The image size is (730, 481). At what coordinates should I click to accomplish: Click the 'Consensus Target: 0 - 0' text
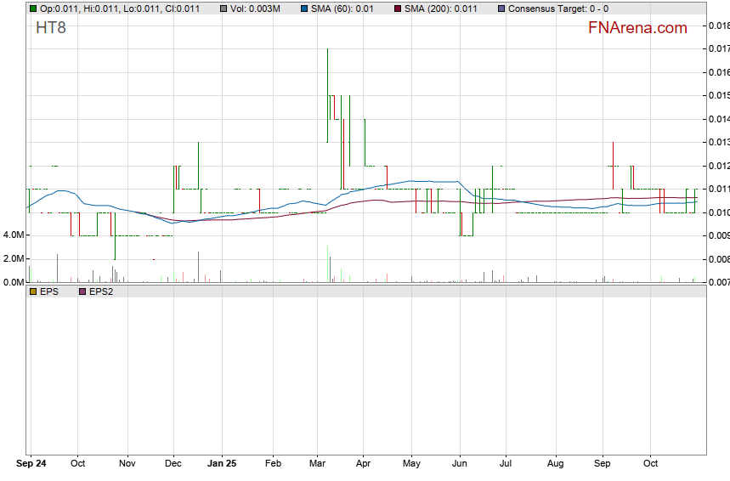pyautogui.click(x=557, y=9)
